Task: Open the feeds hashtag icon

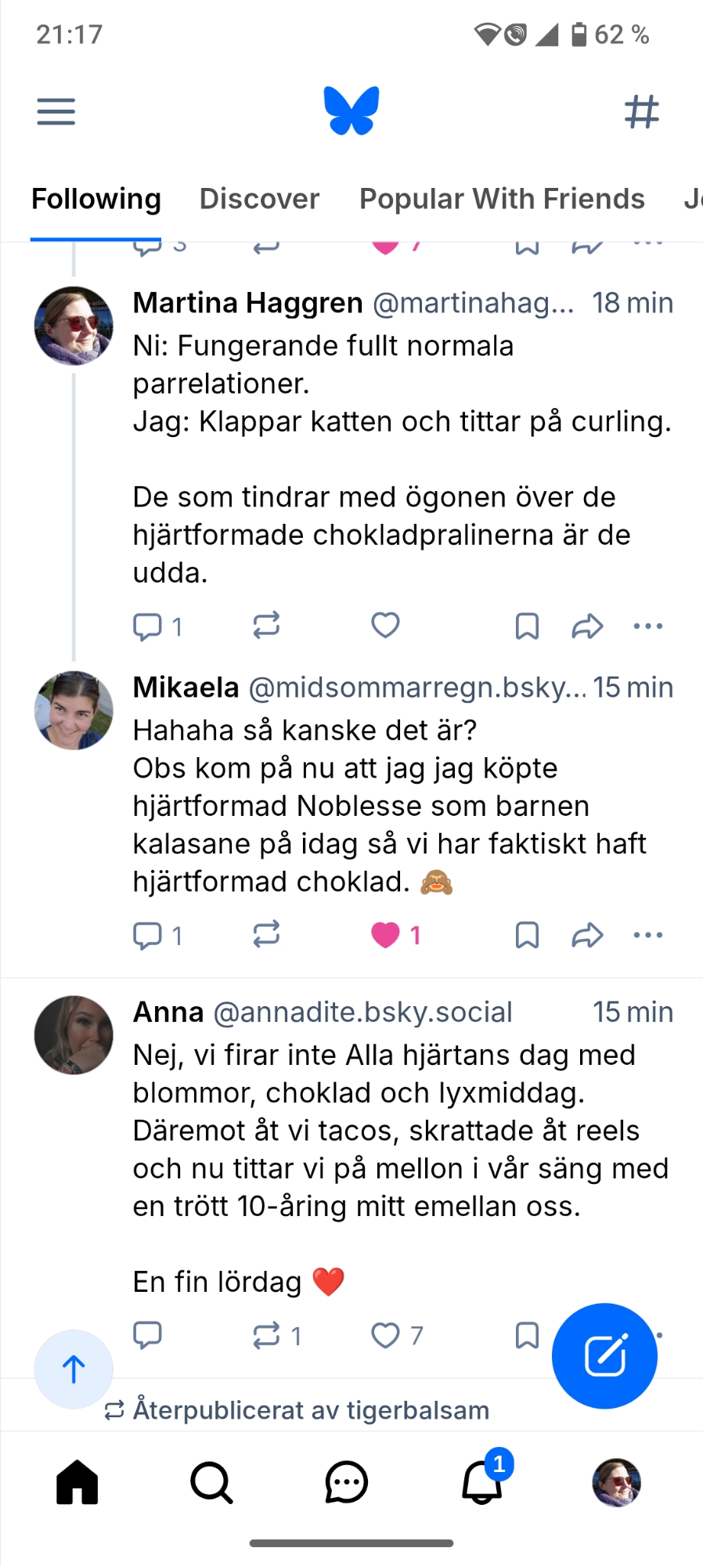Action: (642, 112)
